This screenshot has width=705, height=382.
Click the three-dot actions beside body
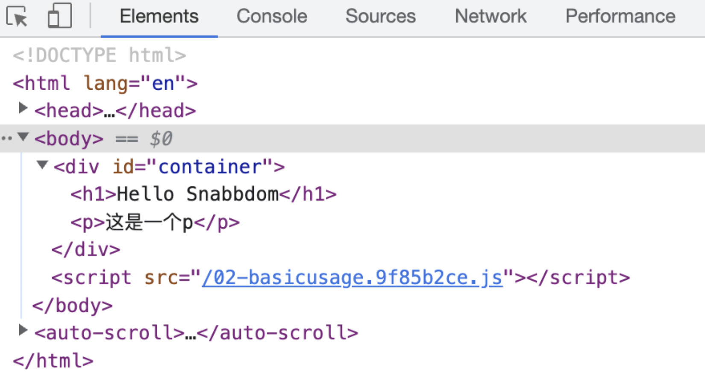point(6,138)
